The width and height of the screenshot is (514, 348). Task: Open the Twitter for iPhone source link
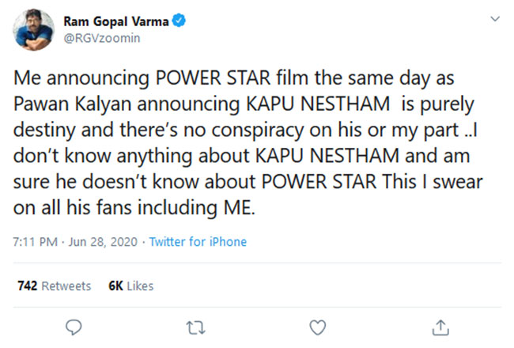click(198, 241)
